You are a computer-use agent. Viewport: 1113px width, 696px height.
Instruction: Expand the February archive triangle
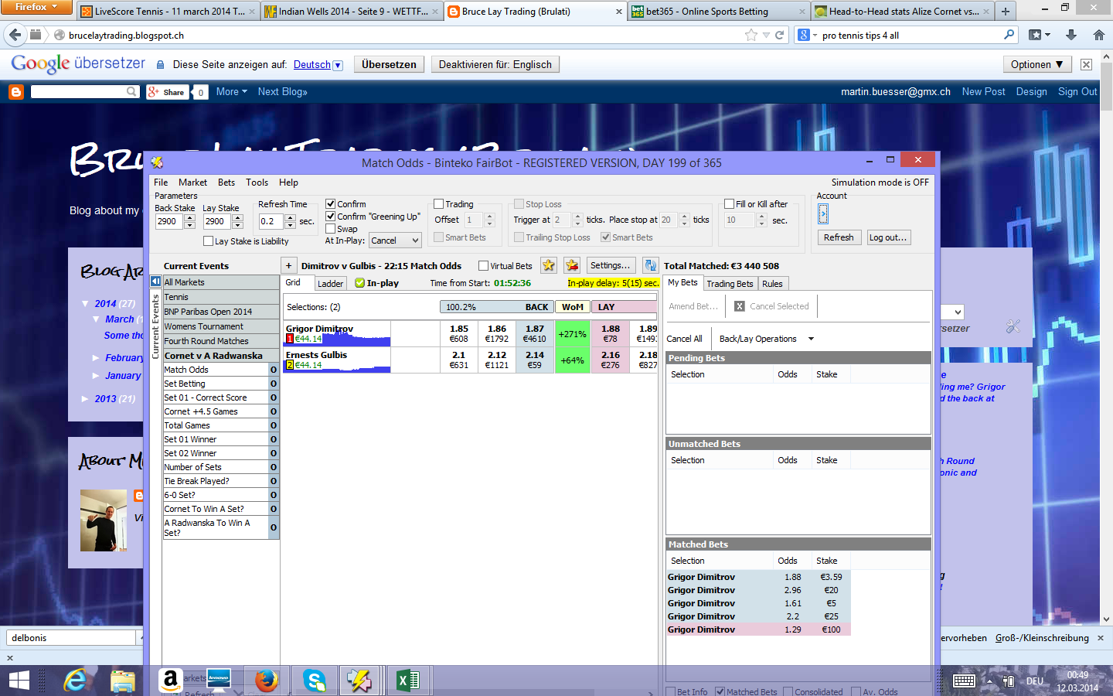point(96,358)
